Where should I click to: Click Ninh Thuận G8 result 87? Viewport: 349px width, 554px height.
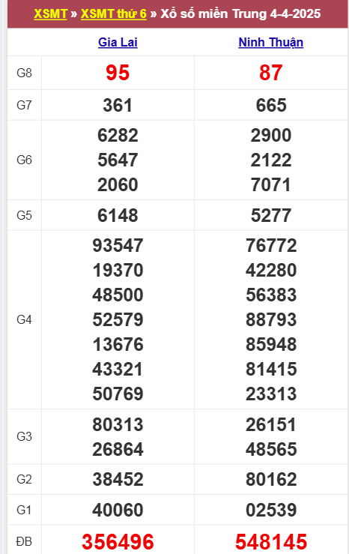click(x=270, y=73)
